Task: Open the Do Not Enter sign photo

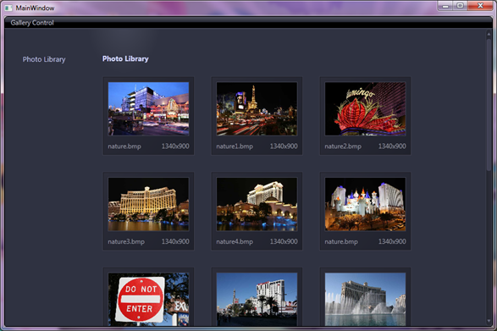Action: pyautogui.click(x=148, y=300)
